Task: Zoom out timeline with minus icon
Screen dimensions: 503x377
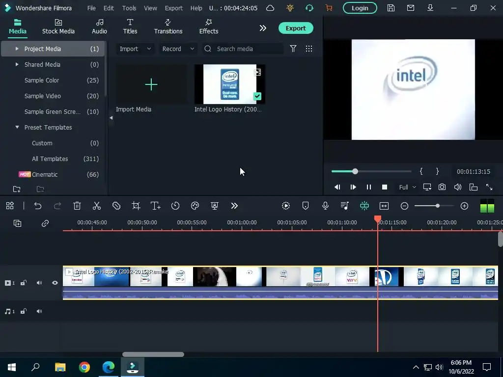Action: pyautogui.click(x=405, y=206)
